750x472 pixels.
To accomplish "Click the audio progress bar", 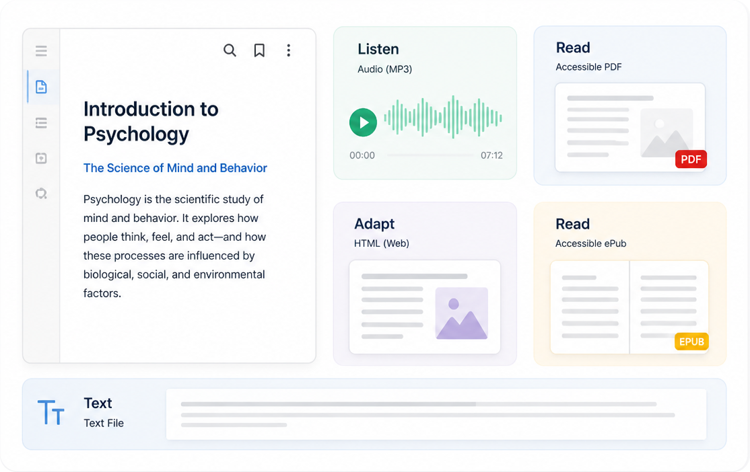I will (430, 155).
